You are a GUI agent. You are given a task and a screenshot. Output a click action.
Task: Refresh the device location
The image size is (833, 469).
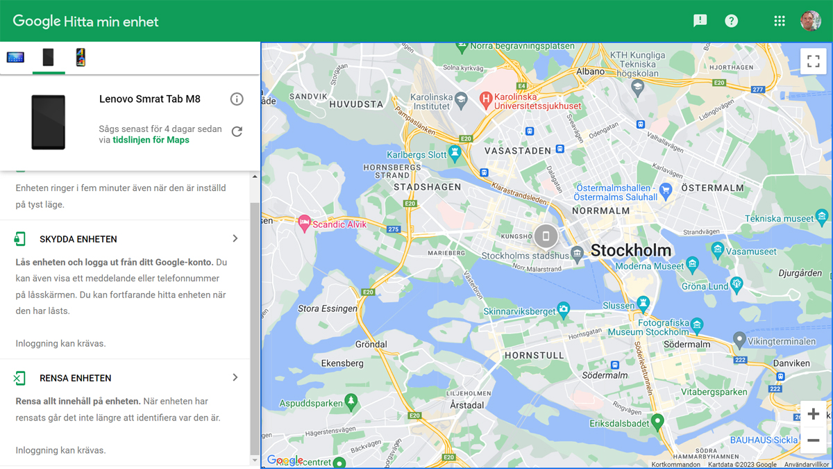click(x=237, y=131)
